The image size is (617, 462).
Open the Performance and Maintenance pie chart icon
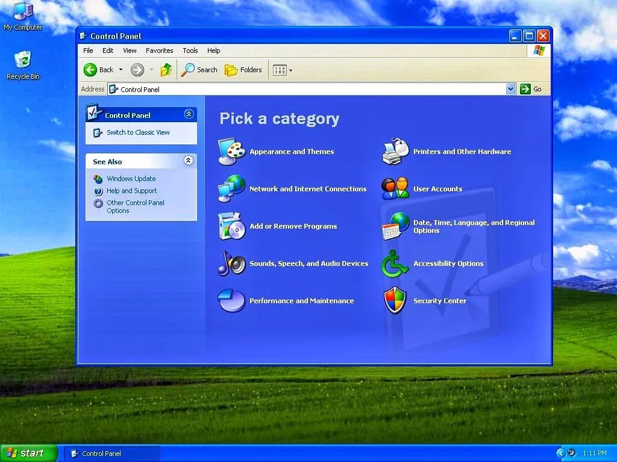tap(232, 301)
